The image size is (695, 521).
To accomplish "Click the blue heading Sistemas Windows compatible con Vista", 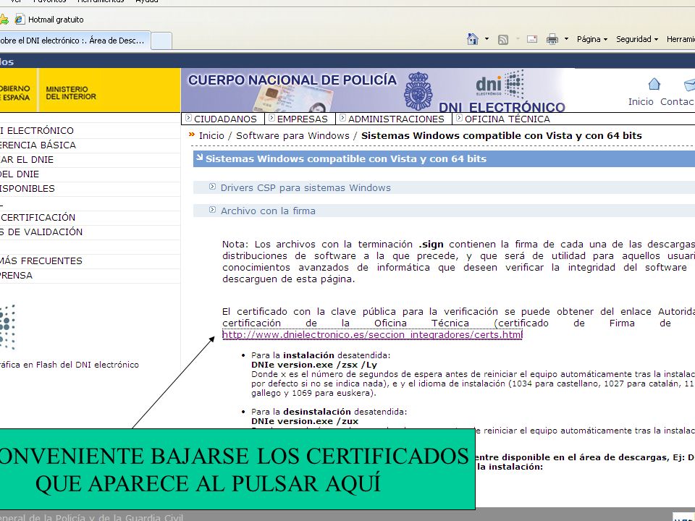I will tap(346, 158).
